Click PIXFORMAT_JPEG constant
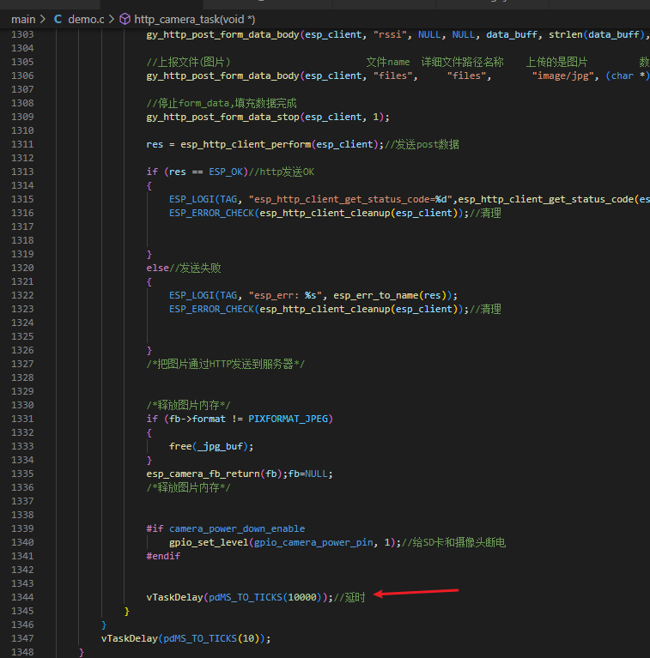Screen dimensions: 650x658 (x=288, y=419)
